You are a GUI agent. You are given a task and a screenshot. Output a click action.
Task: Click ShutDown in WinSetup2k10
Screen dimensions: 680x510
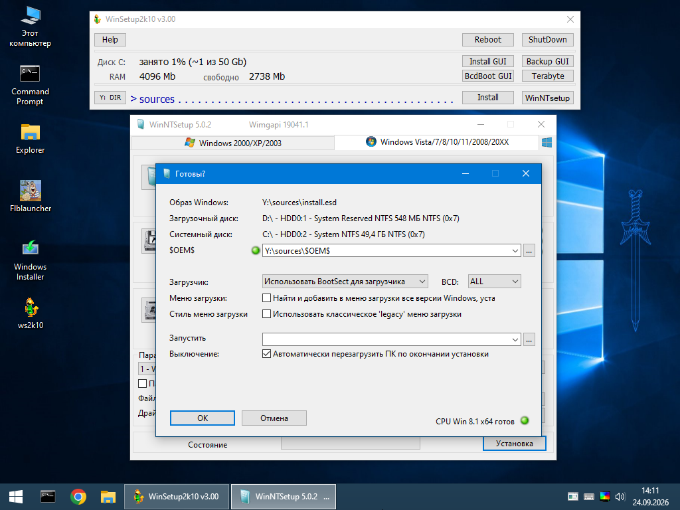548,39
